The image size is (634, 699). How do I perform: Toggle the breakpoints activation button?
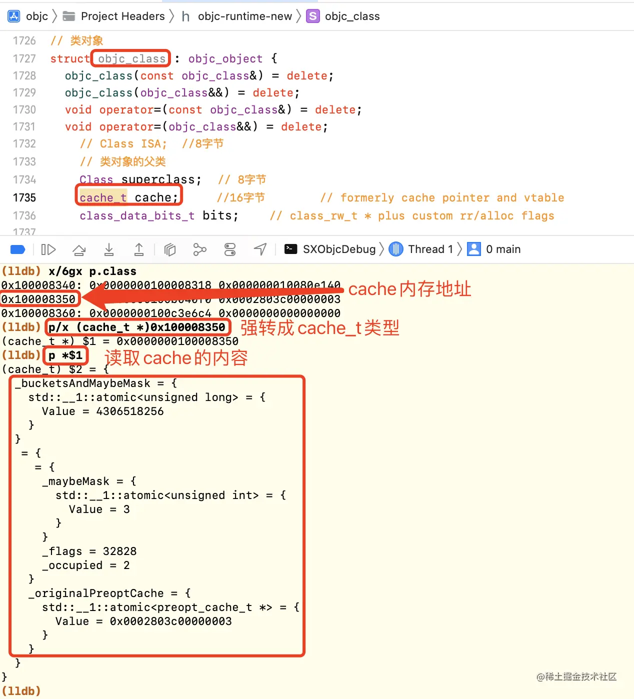click(x=17, y=249)
